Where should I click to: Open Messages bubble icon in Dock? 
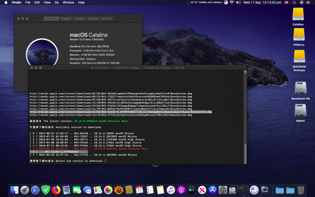coord(87,190)
